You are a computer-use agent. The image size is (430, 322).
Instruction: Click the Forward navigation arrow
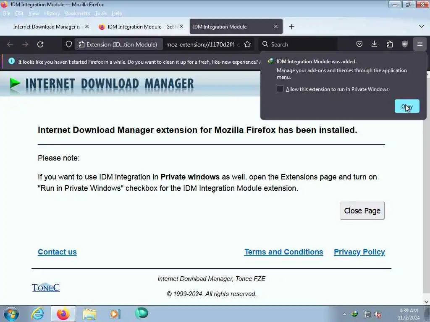[x=25, y=44]
